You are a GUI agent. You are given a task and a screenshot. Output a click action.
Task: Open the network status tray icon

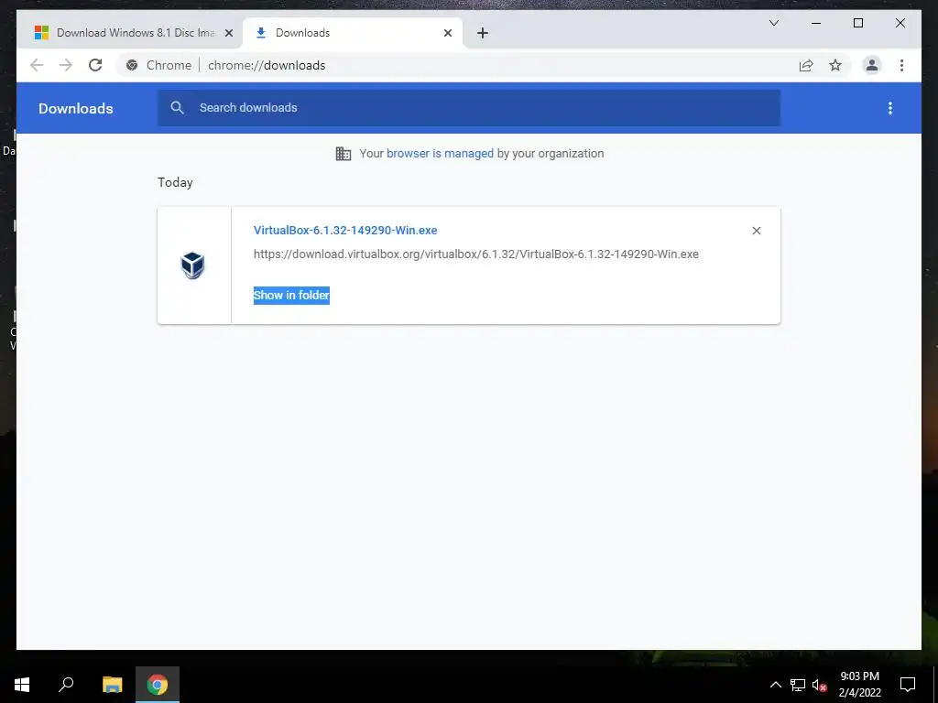(798, 685)
